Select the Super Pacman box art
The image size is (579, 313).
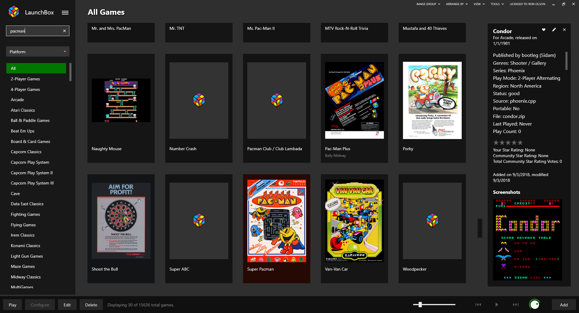tap(277, 221)
